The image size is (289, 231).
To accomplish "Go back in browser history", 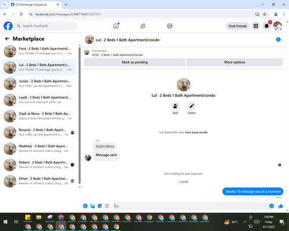I will [5, 14].
